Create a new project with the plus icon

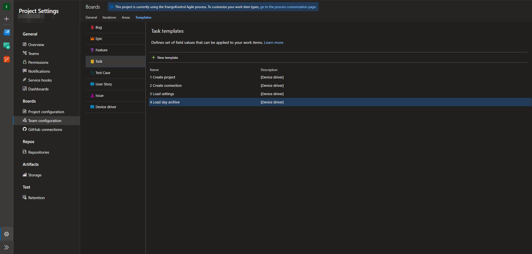tap(6, 19)
